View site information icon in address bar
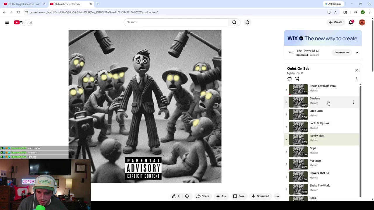 click(27, 12)
